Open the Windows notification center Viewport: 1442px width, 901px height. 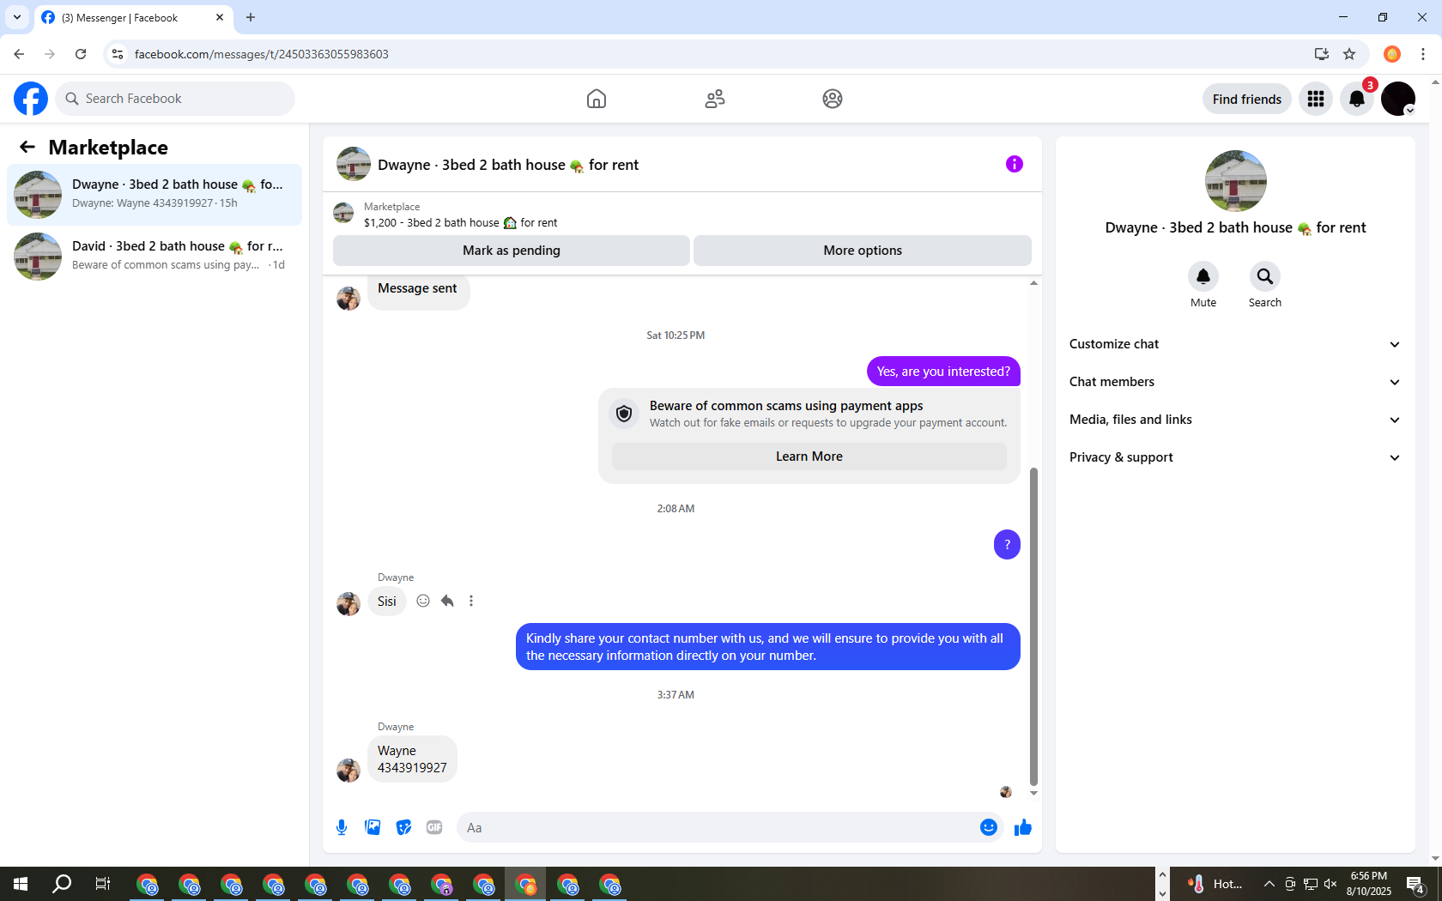pos(1415,885)
